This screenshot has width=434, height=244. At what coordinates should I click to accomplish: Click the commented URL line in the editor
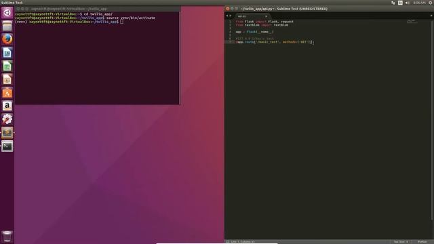click(x=255, y=39)
